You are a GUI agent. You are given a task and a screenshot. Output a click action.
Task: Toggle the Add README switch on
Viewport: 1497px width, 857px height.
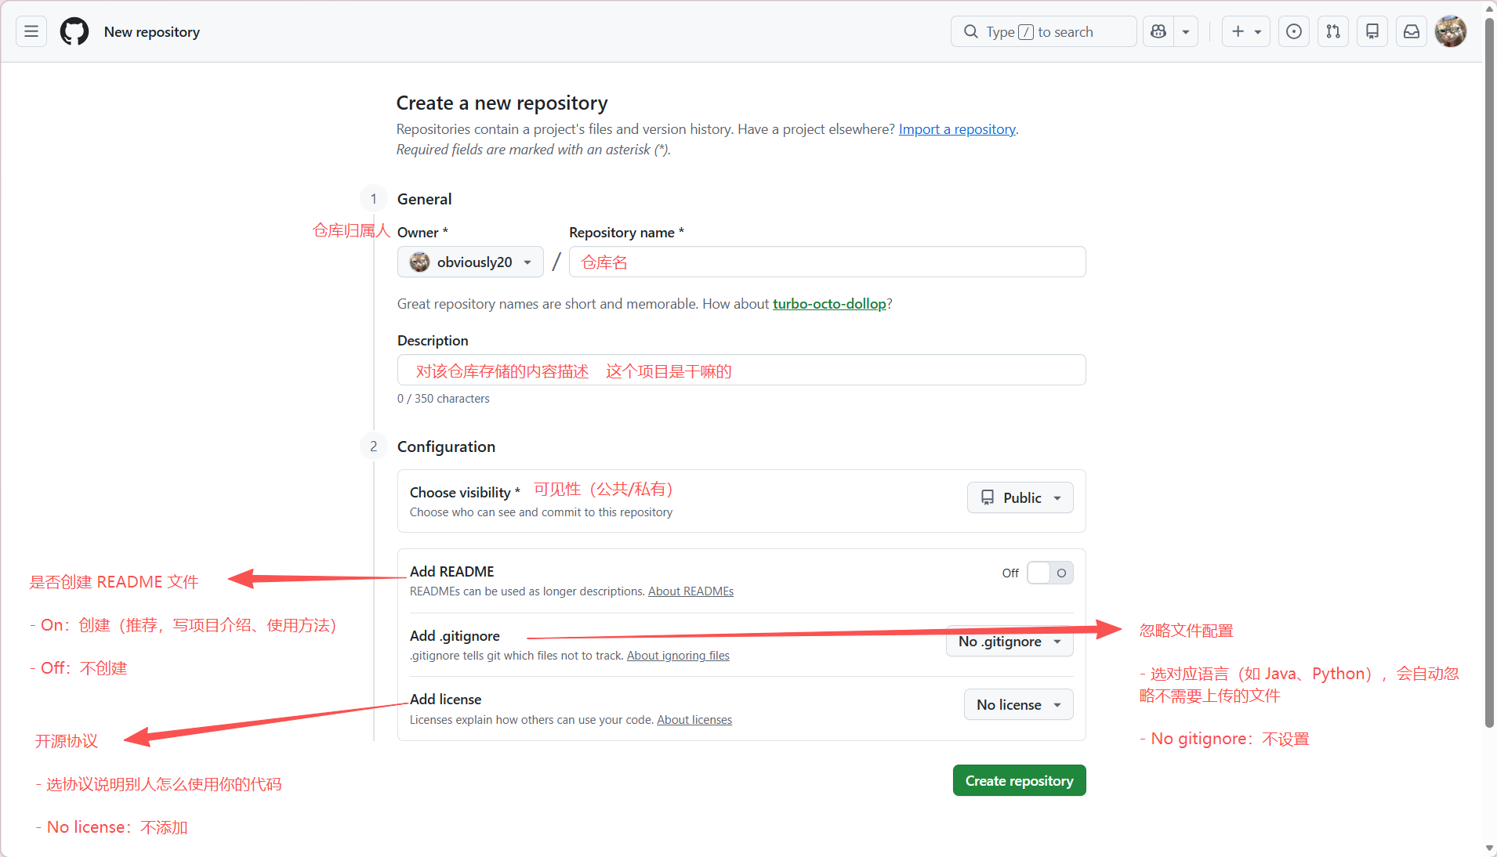(1049, 573)
